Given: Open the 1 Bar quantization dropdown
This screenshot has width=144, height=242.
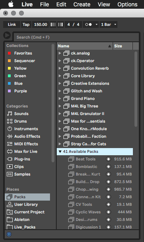Looking at the screenshot, I should (x=108, y=25).
